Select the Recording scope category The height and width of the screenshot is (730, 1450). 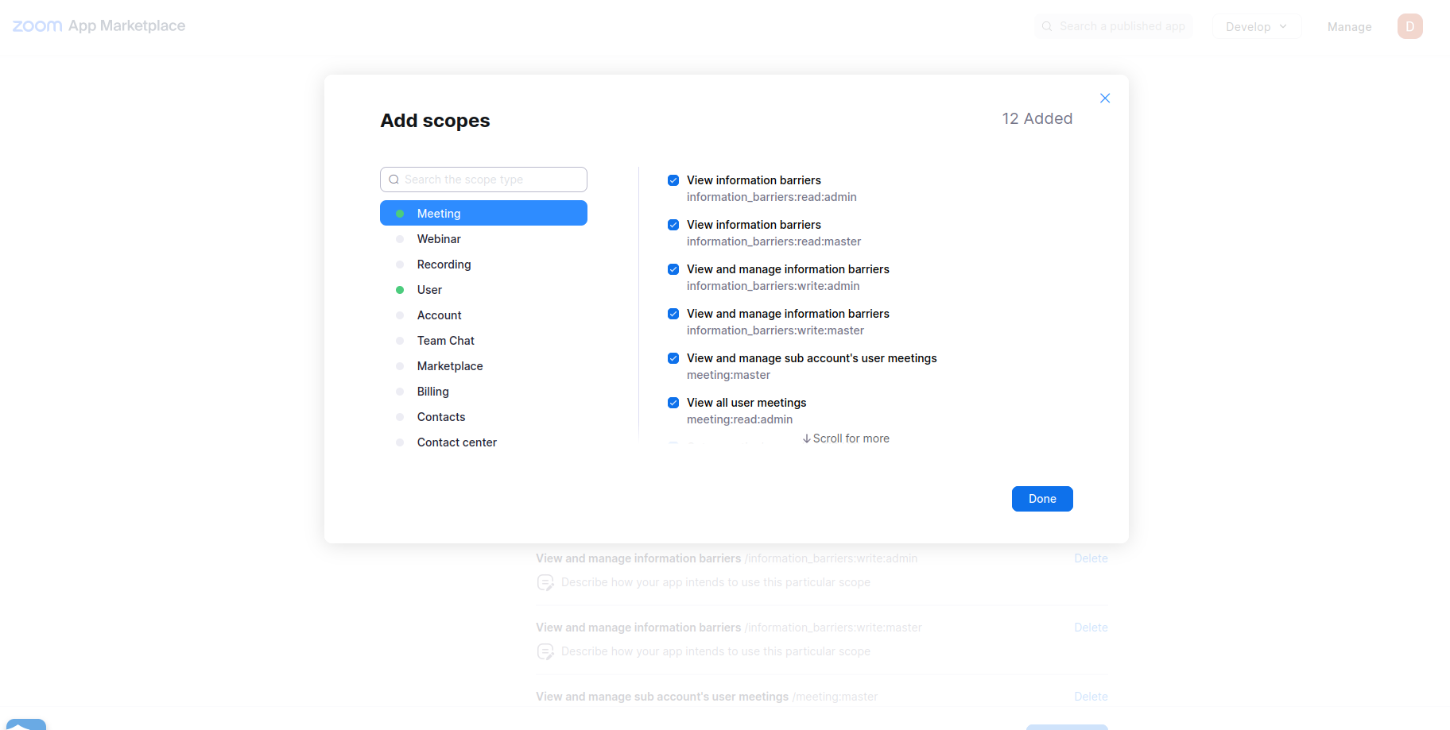coord(444,265)
